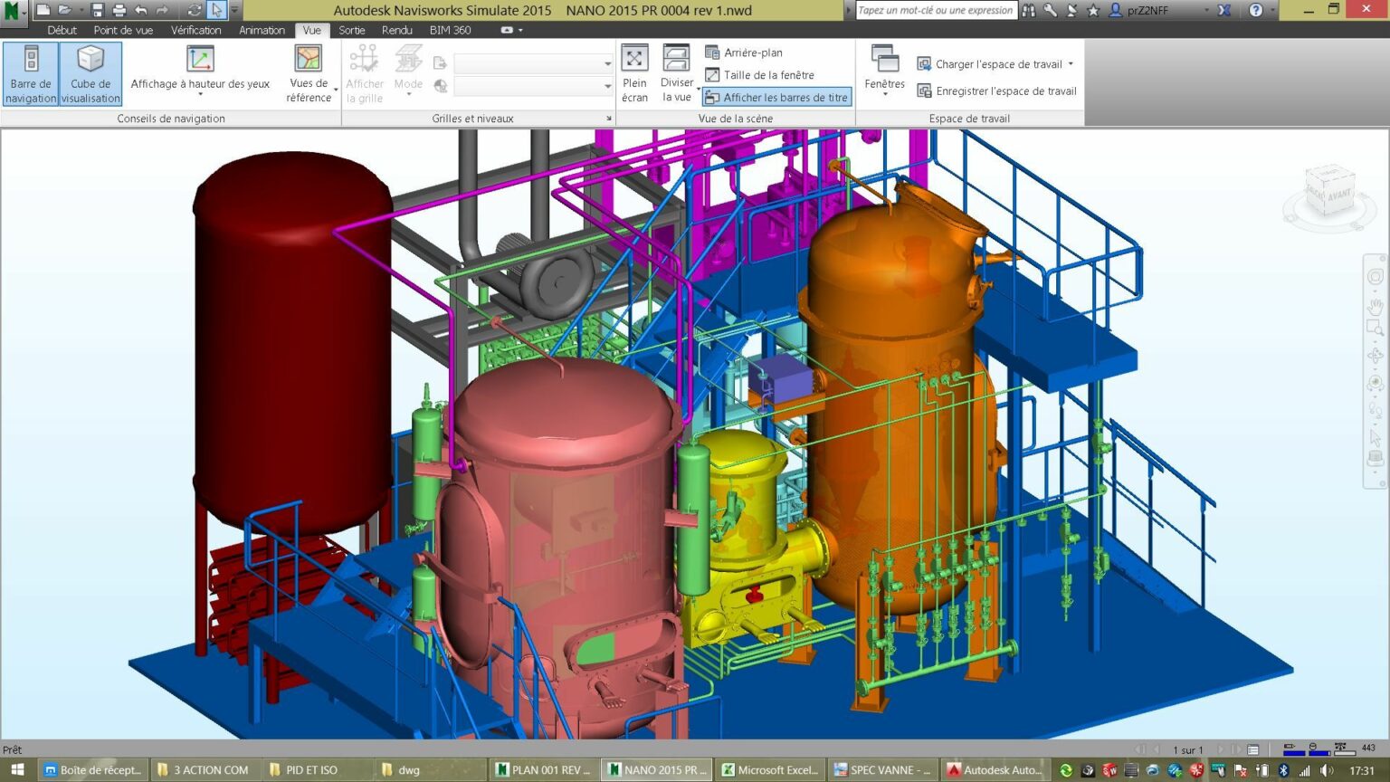Click the Favorites star icon
The image size is (1390, 782).
coord(1093,10)
